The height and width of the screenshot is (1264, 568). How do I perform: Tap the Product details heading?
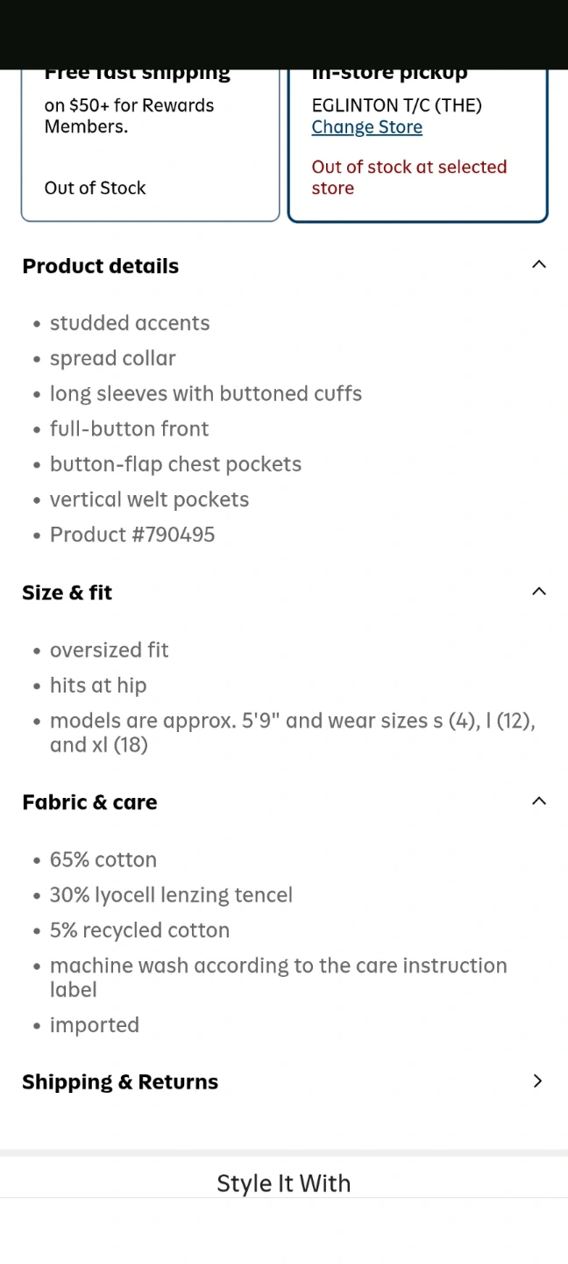[101, 266]
